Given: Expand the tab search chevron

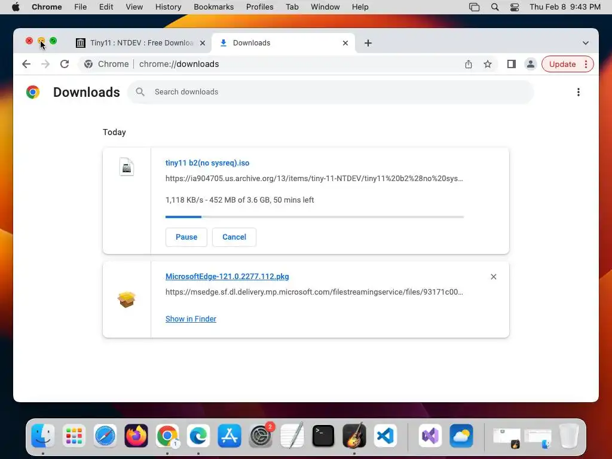Looking at the screenshot, I should point(586,43).
